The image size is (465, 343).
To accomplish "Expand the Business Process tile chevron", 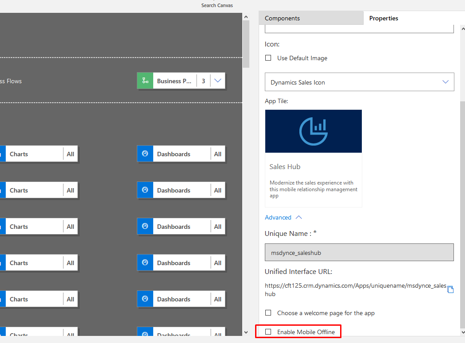I will [x=217, y=81].
